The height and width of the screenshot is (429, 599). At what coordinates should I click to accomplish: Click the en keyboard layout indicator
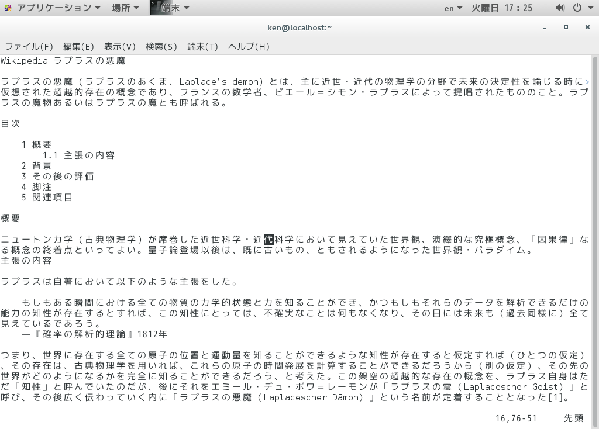pos(449,8)
